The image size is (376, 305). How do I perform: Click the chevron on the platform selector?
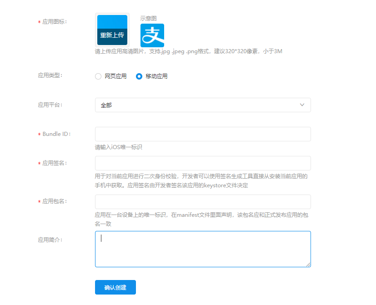[301, 105]
